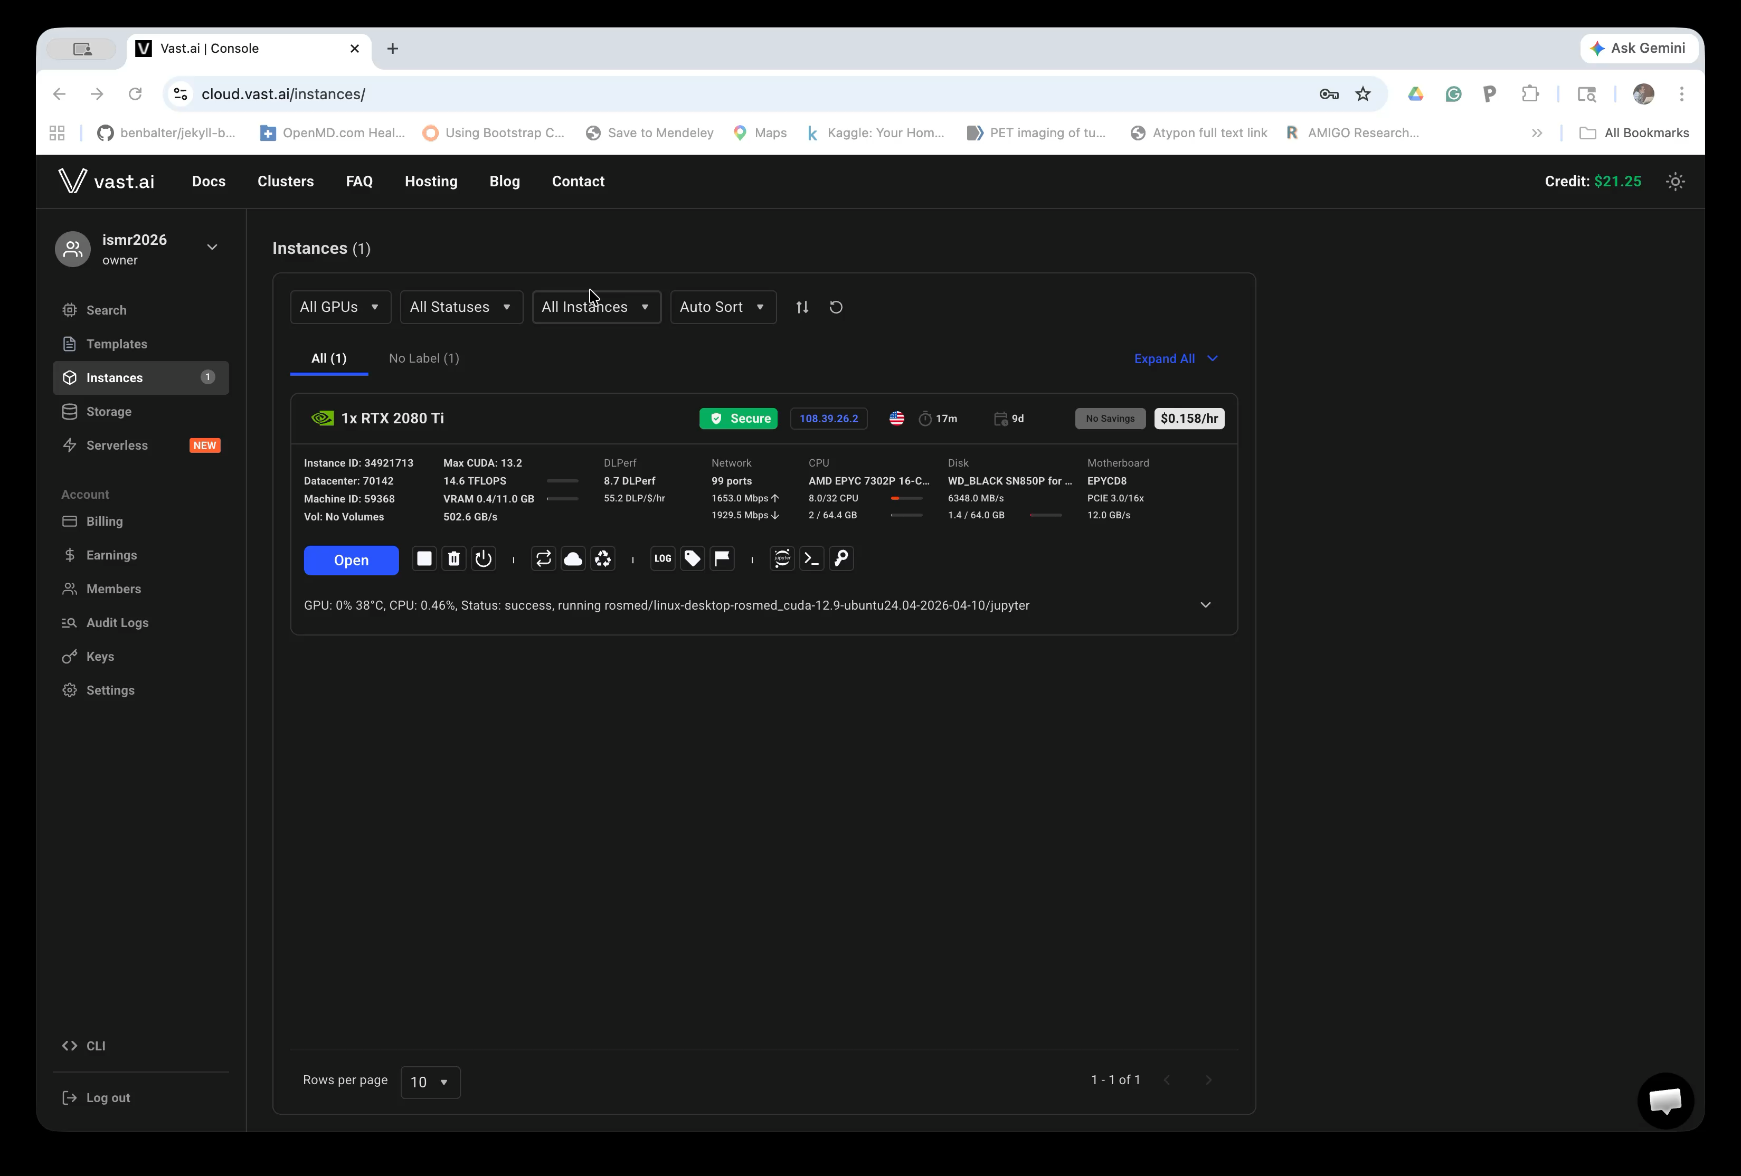Expand the instance status details chevron
This screenshot has width=1741, height=1176.
(x=1205, y=604)
